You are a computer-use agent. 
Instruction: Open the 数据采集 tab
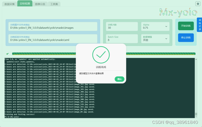[x=9, y=4]
